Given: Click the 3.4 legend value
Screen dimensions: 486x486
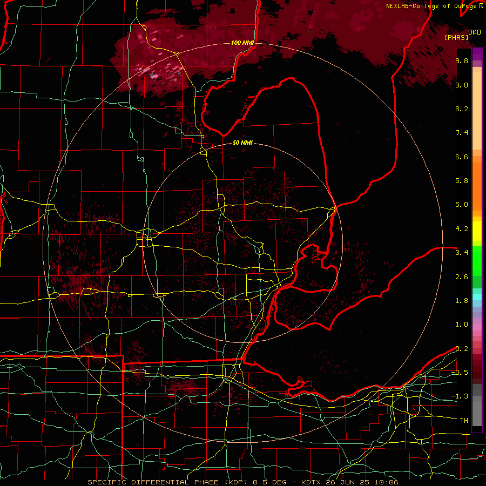Looking at the screenshot, I should click(x=462, y=253).
